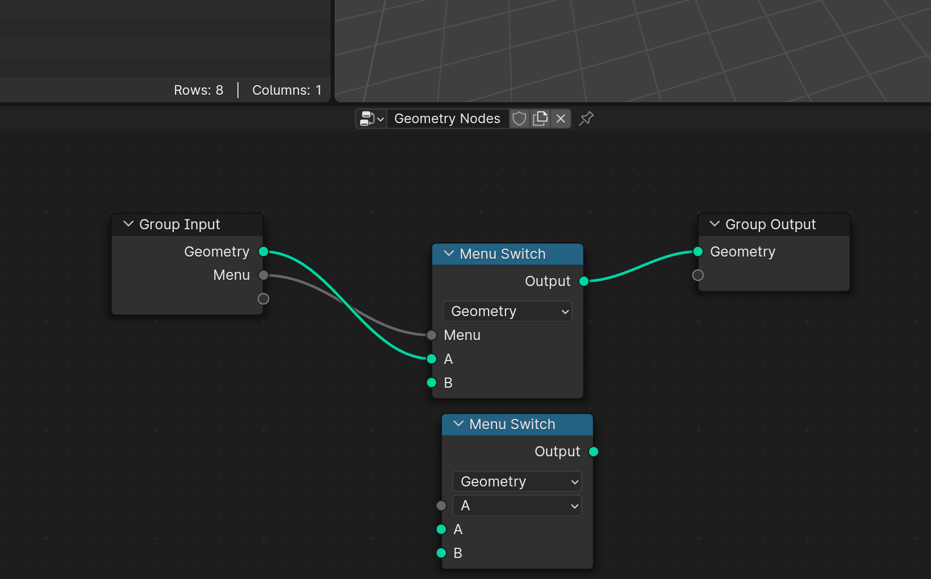Toggle fake user shield icon
This screenshot has width=931, height=579.
(x=519, y=119)
